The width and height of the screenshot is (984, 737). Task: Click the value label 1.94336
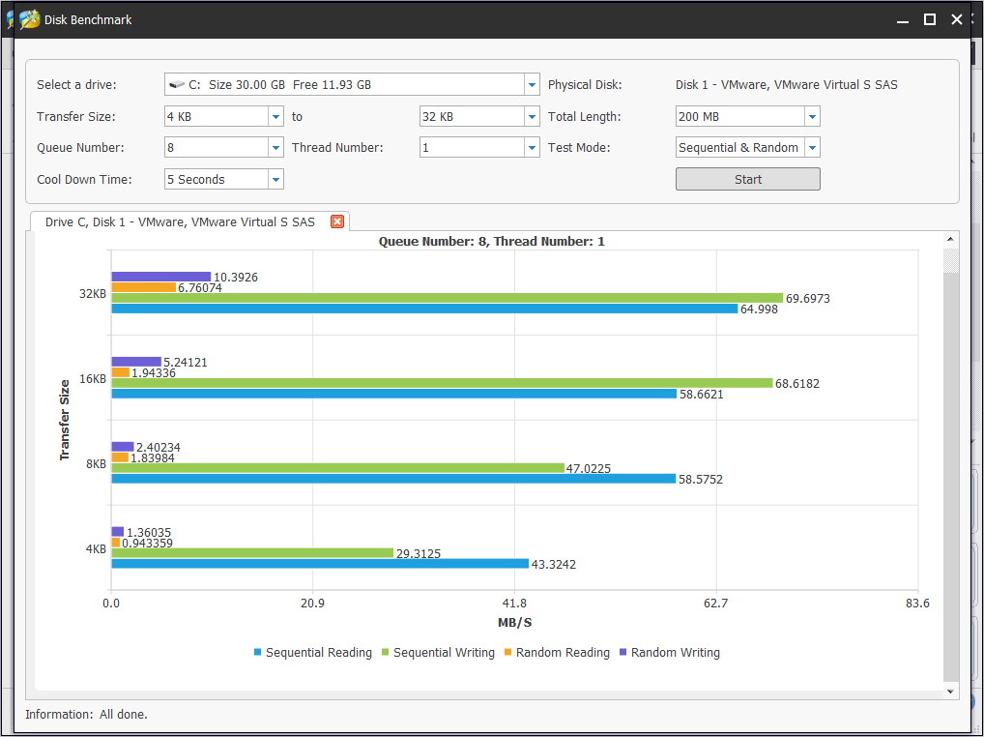point(154,373)
